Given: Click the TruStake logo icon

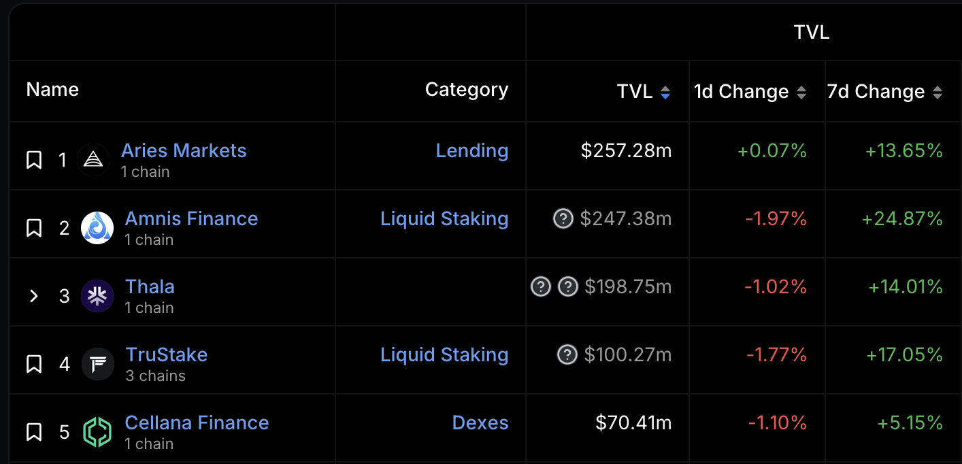Looking at the screenshot, I should coord(98,364).
